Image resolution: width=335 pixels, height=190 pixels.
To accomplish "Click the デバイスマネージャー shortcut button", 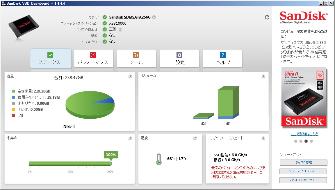I will point(303,180).
